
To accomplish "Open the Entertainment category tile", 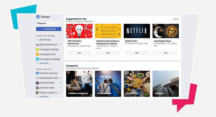I will (108, 84).
